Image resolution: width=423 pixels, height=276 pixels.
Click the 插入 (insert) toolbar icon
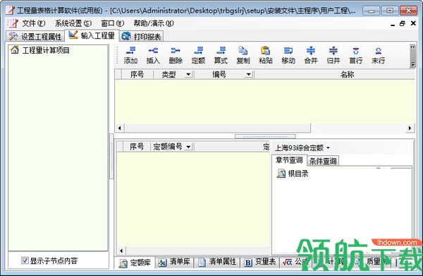(153, 55)
